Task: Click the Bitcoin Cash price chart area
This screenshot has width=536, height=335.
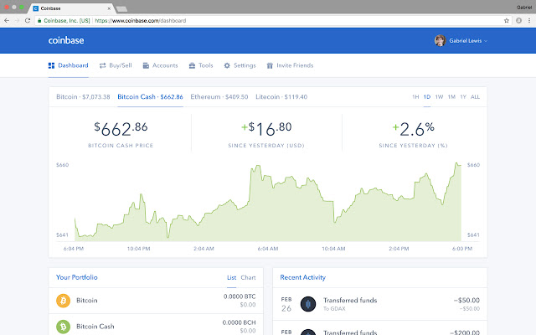Action: 268,203
